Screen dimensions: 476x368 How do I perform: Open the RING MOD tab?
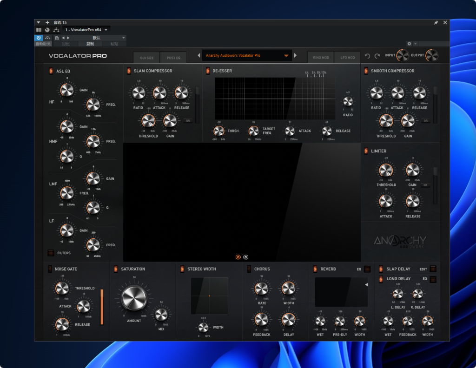[321, 57]
